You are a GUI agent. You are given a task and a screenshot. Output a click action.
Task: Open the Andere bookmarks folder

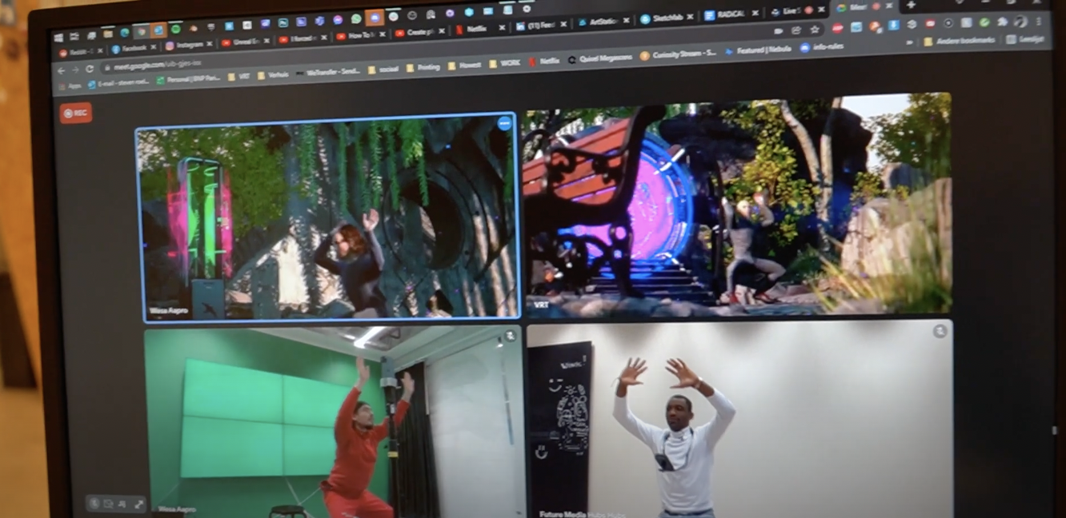click(960, 42)
